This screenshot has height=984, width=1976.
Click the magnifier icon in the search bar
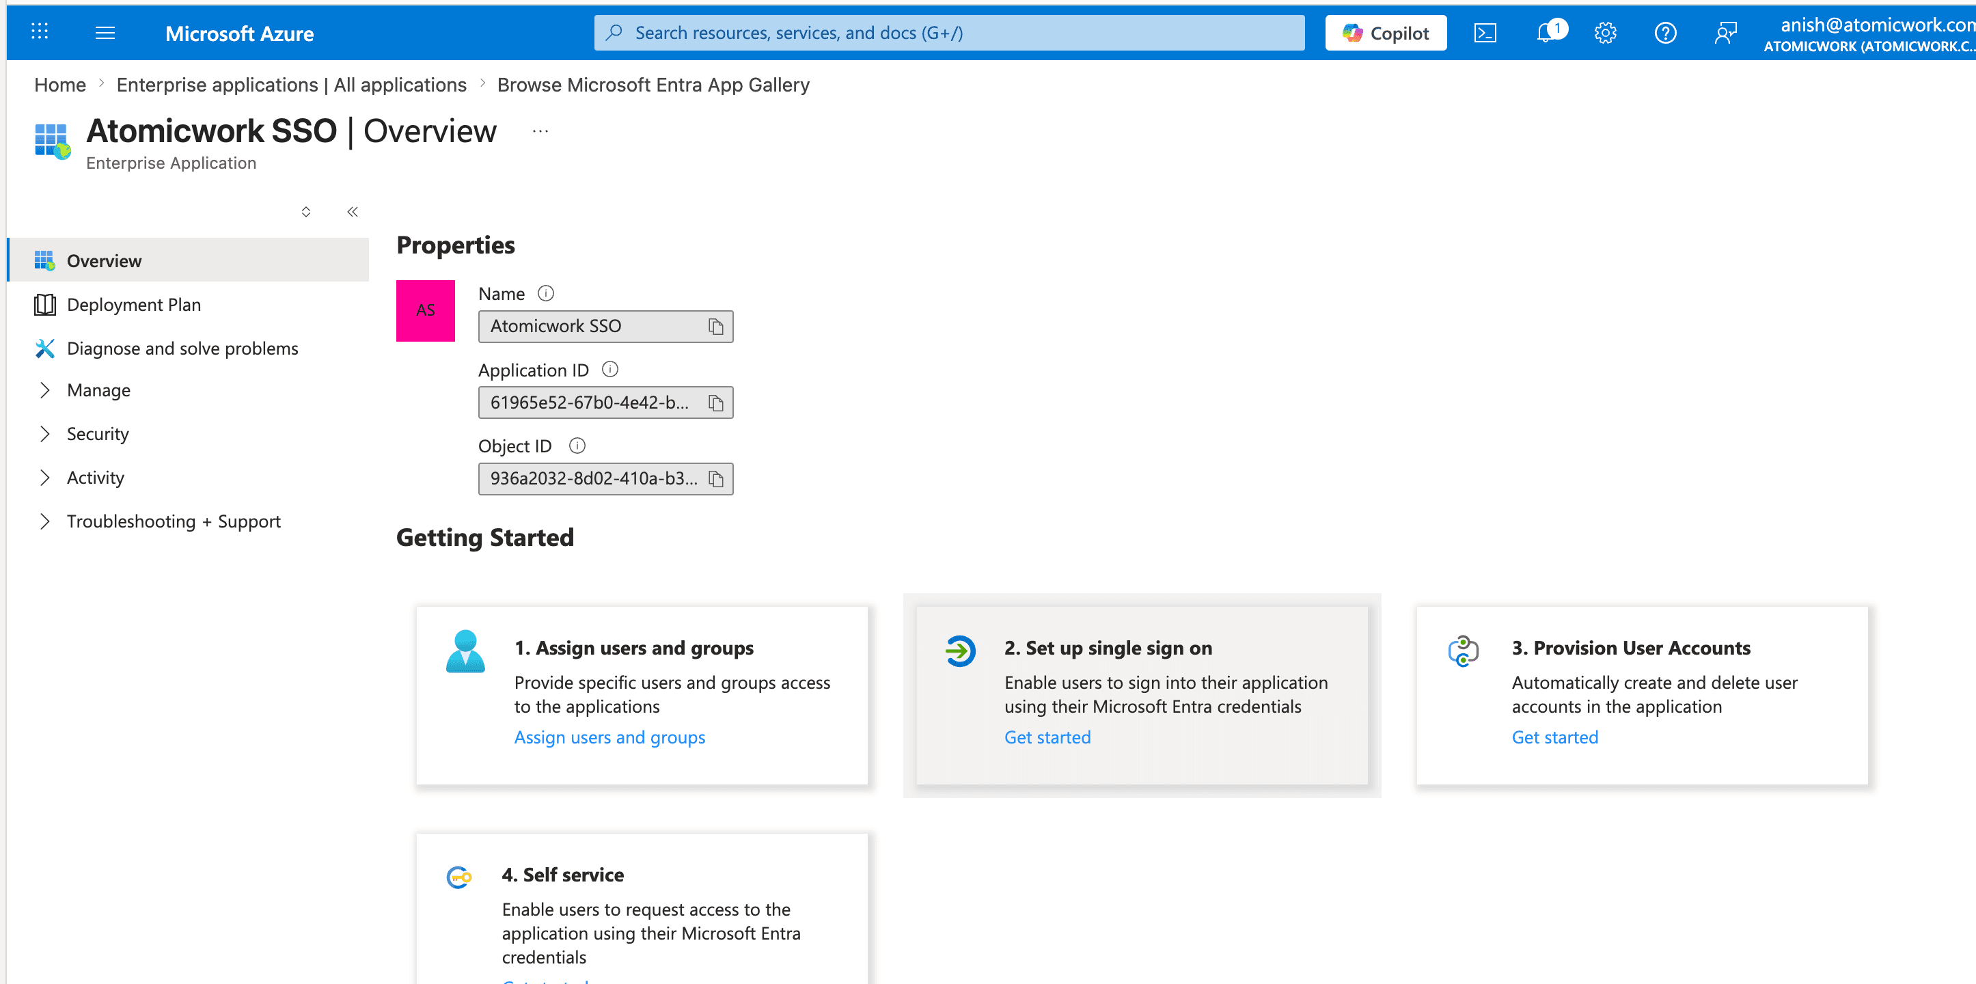614,32
